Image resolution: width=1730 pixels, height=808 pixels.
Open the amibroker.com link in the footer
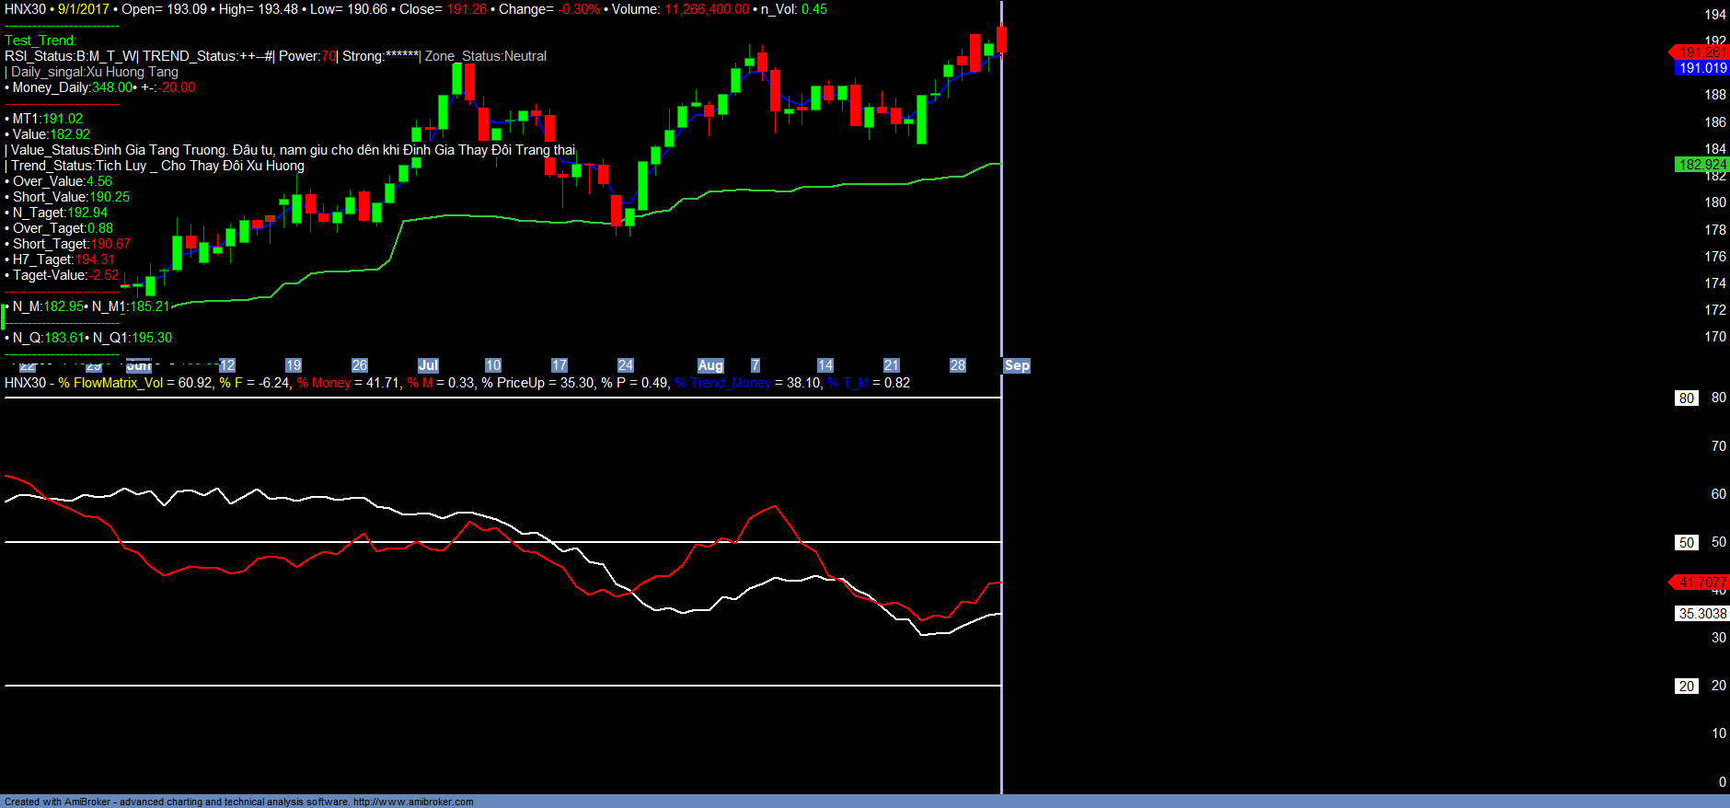click(x=413, y=802)
